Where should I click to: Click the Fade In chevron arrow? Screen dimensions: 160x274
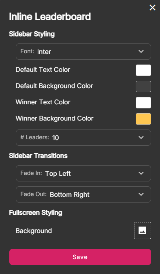click(x=141, y=173)
